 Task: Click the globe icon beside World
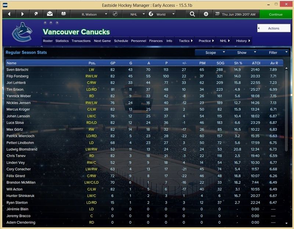click(x=151, y=14)
